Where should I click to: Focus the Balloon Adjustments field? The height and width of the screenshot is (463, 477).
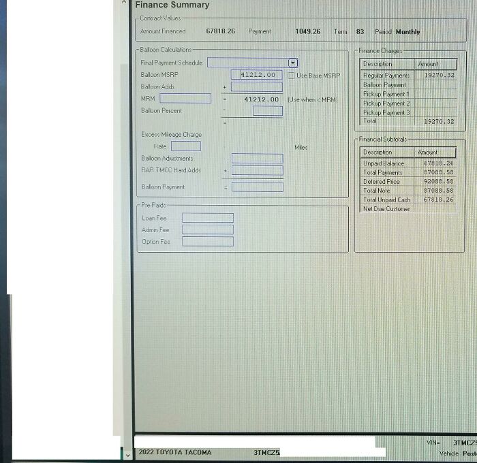[257, 159]
